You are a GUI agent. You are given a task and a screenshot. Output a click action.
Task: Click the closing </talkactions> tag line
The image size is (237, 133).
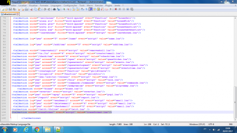(31, 118)
